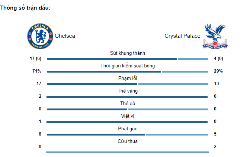Screen dimensions: 250x157
Task: Click the Chelsea club crest logo
Action: click(40, 36)
